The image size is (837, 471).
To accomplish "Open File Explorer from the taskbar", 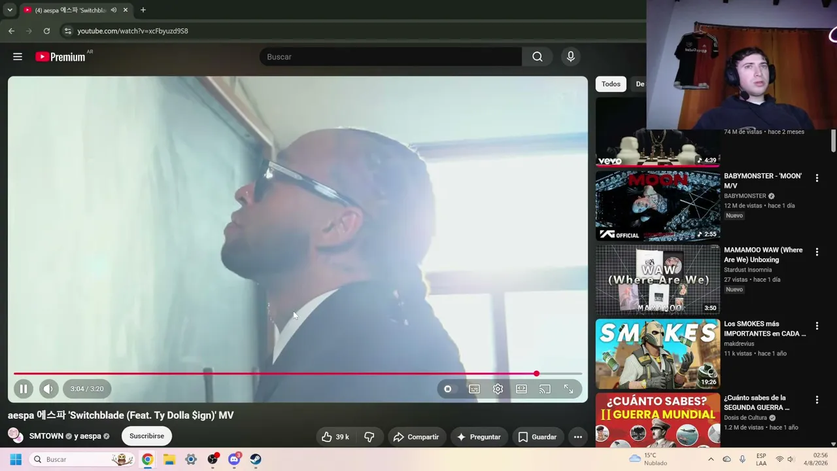I will click(x=169, y=459).
